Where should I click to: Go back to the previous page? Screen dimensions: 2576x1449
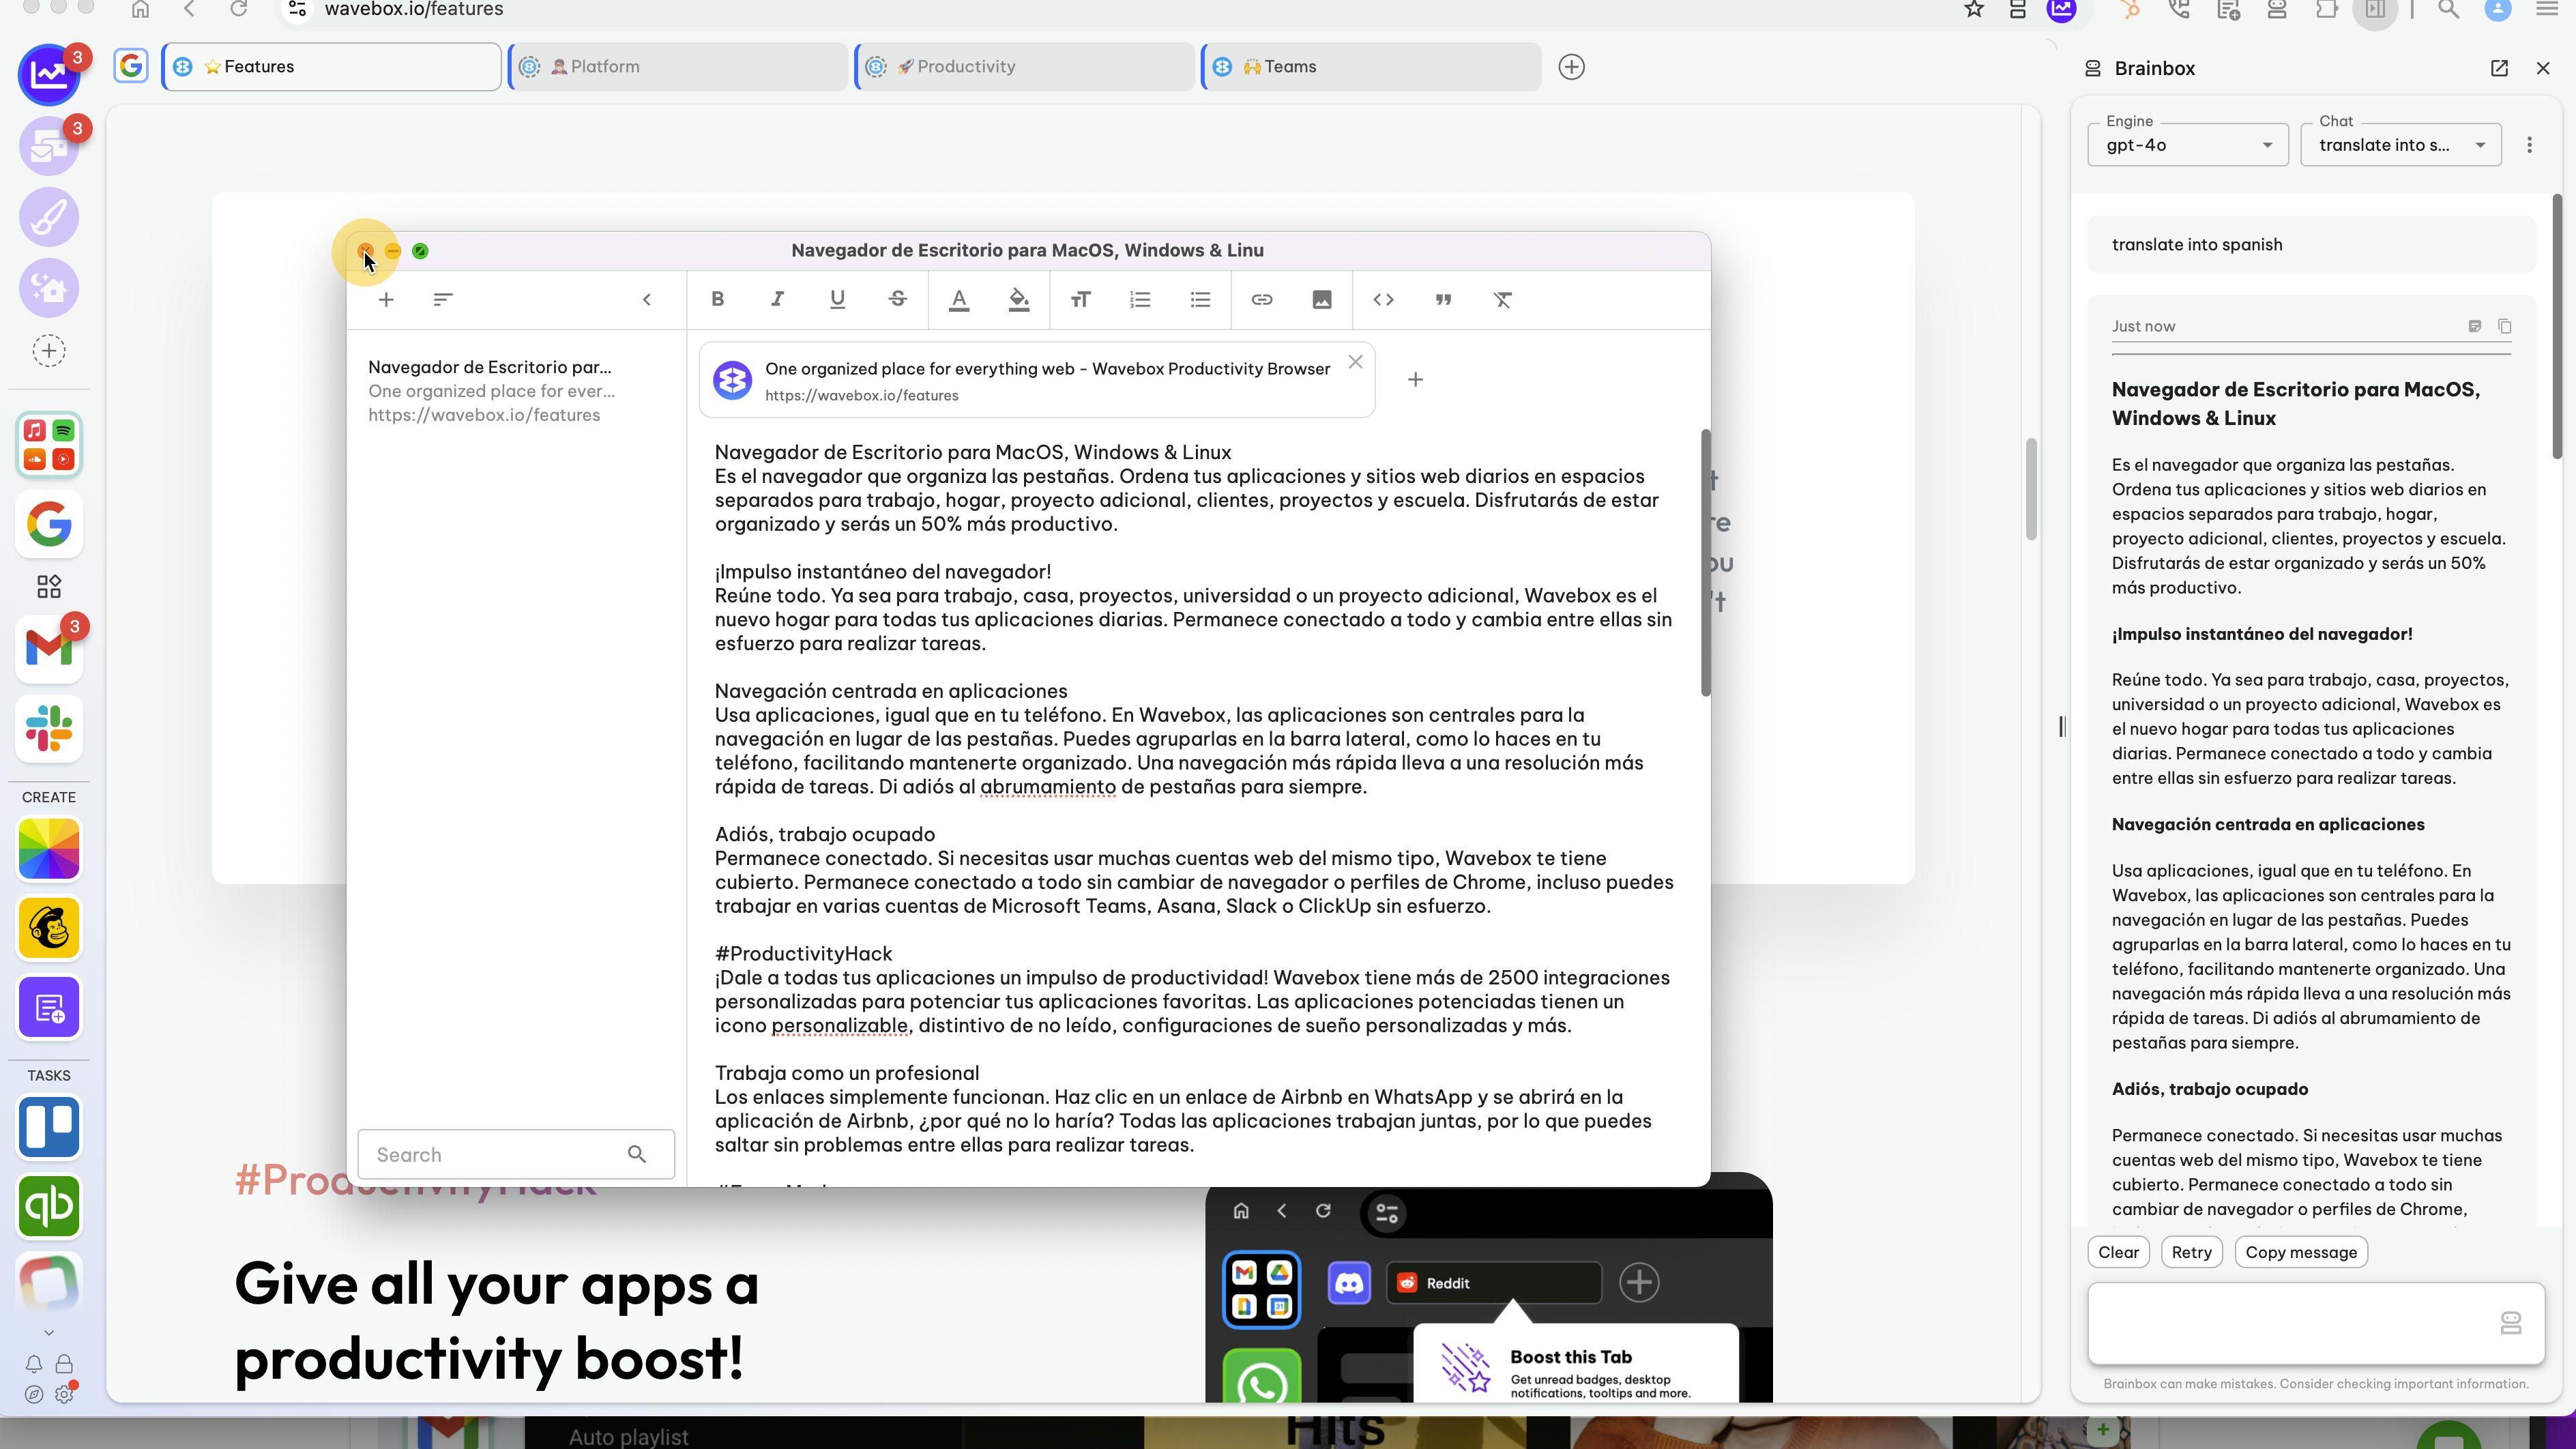point(189,10)
